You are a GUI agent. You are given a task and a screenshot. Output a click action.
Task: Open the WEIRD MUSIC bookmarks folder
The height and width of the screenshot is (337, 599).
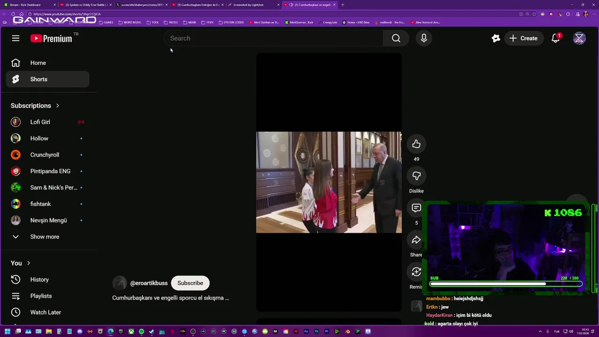(x=130, y=22)
